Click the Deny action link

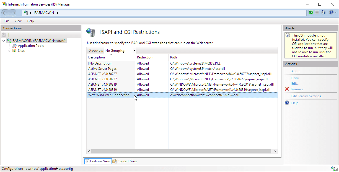coord(295,78)
